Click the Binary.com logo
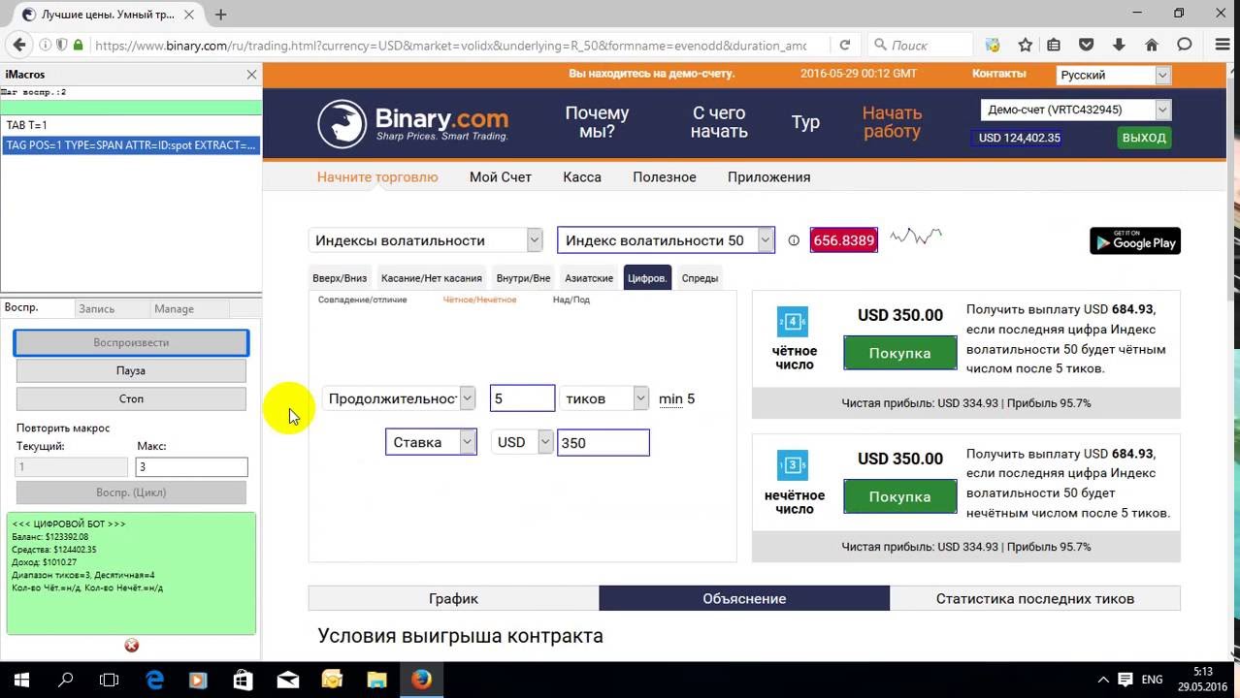Viewport: 1240px width, 698px height. coord(413,123)
